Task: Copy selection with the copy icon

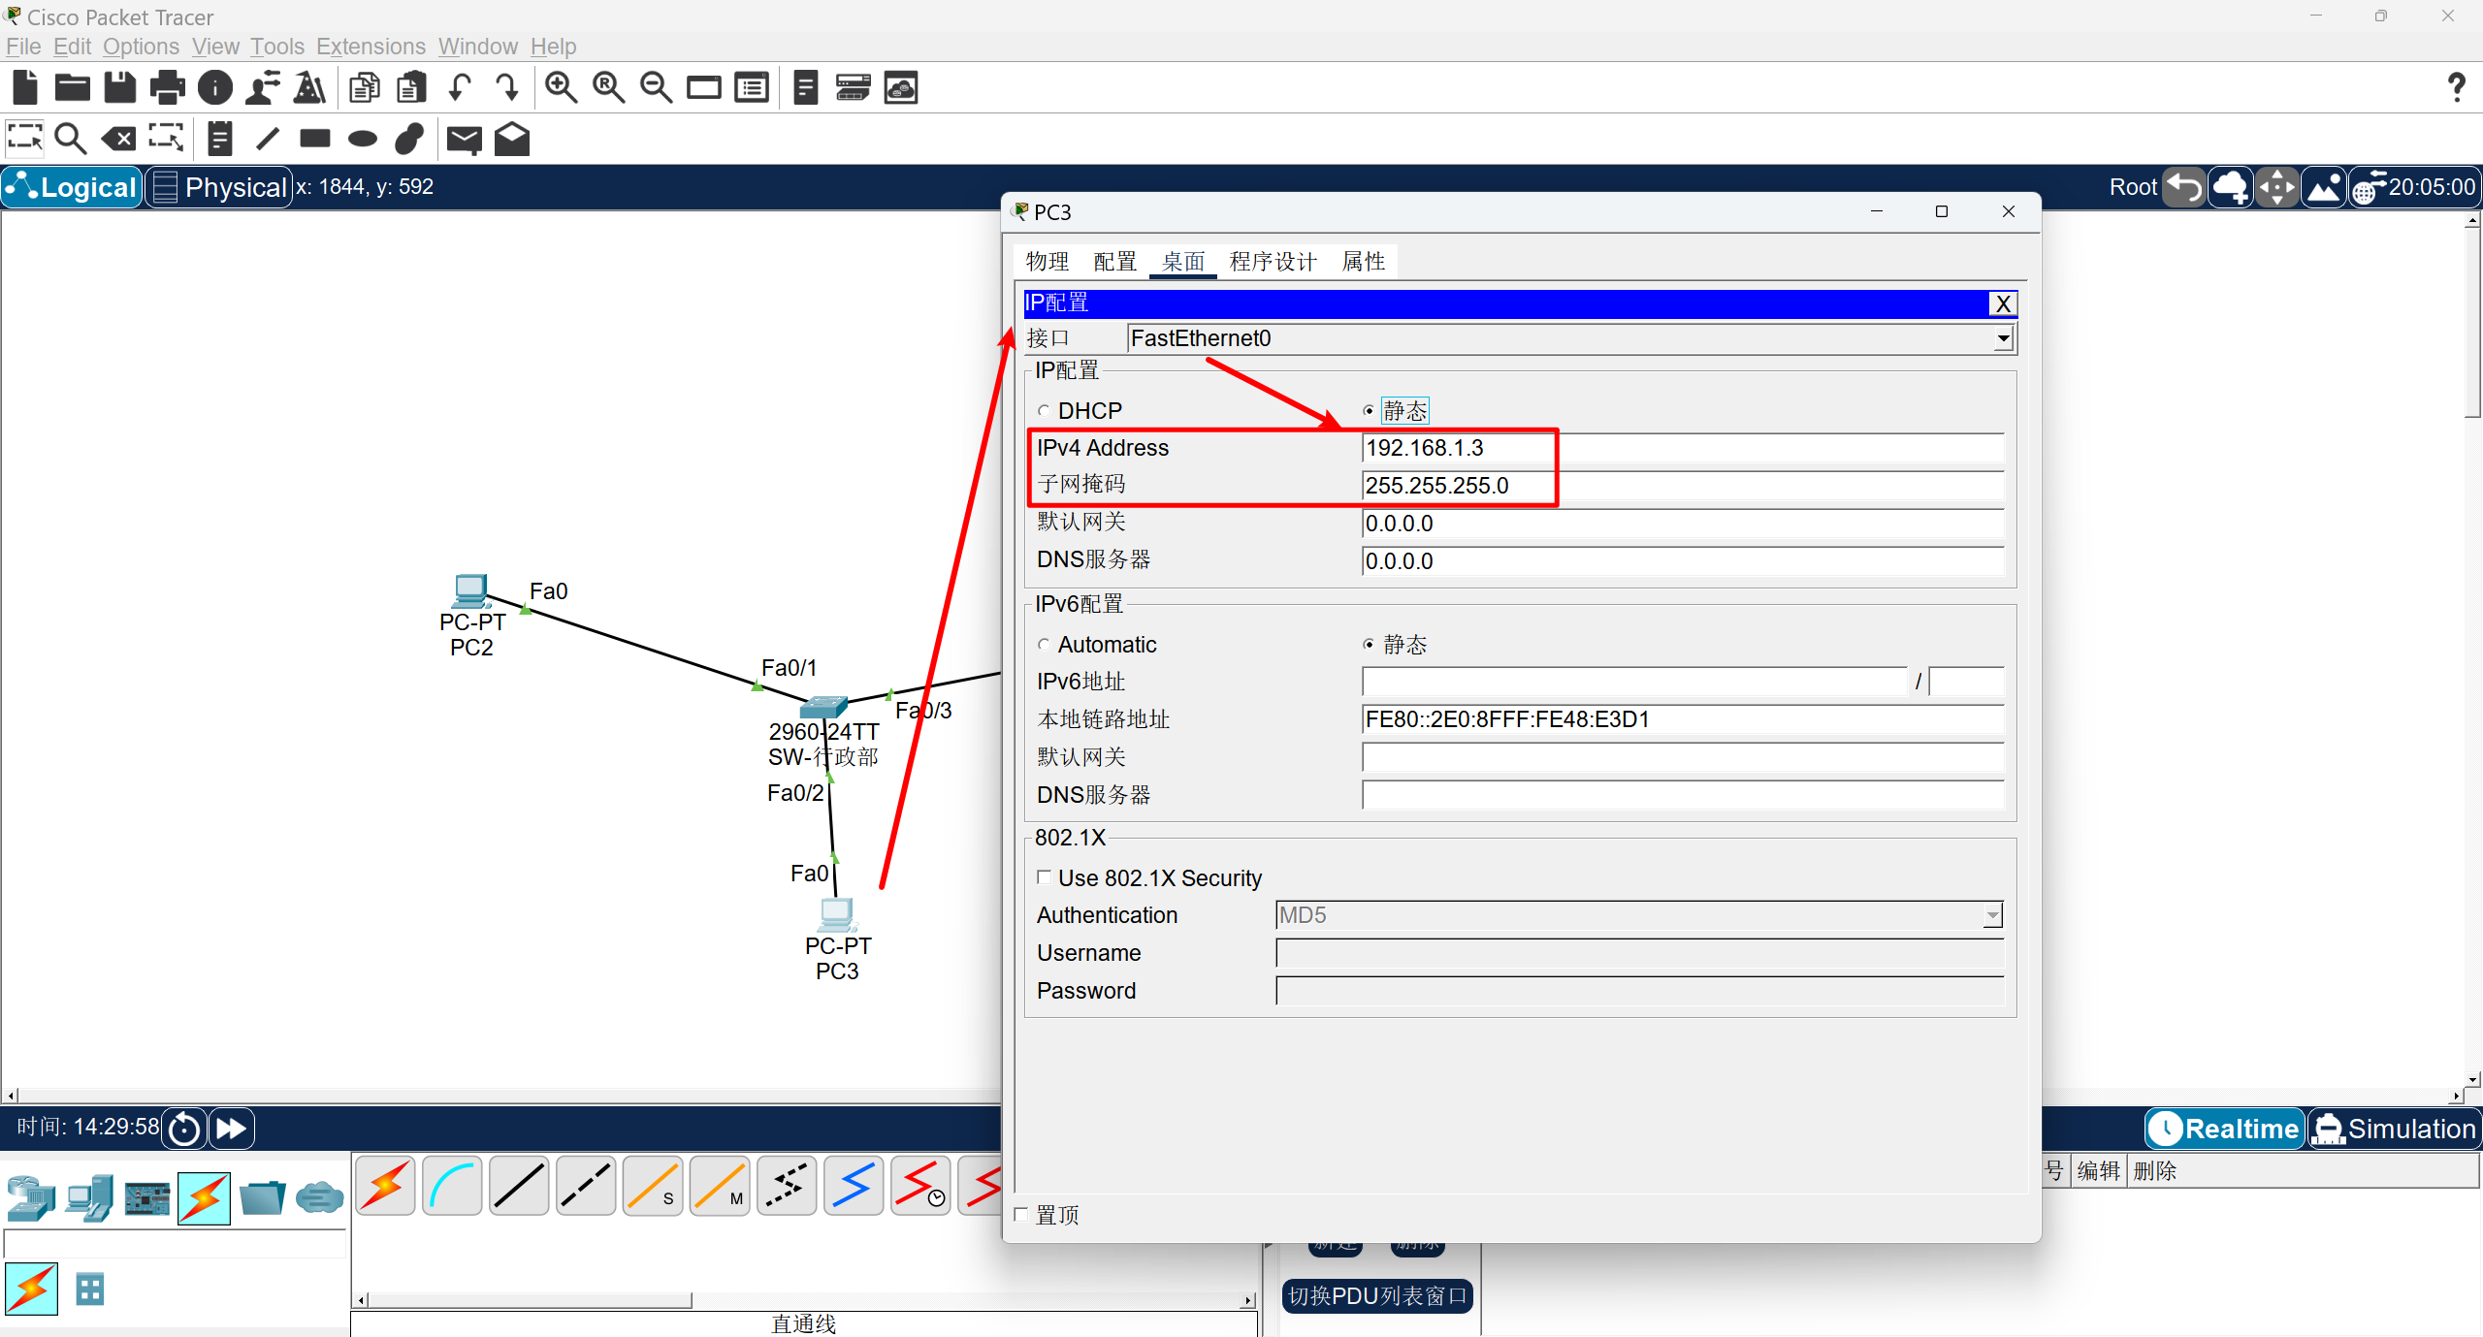Action: (365, 87)
